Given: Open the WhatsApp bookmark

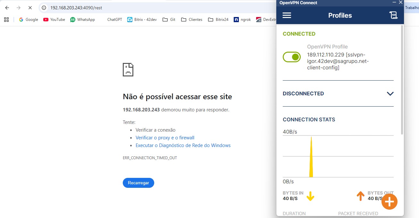Looking at the screenshot, I should click(x=83, y=20).
